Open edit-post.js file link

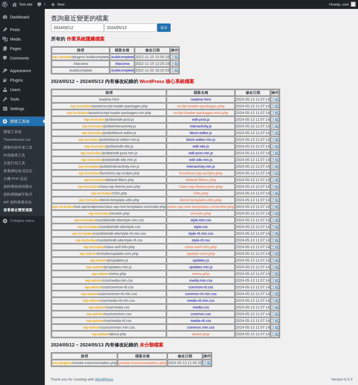point(201,120)
